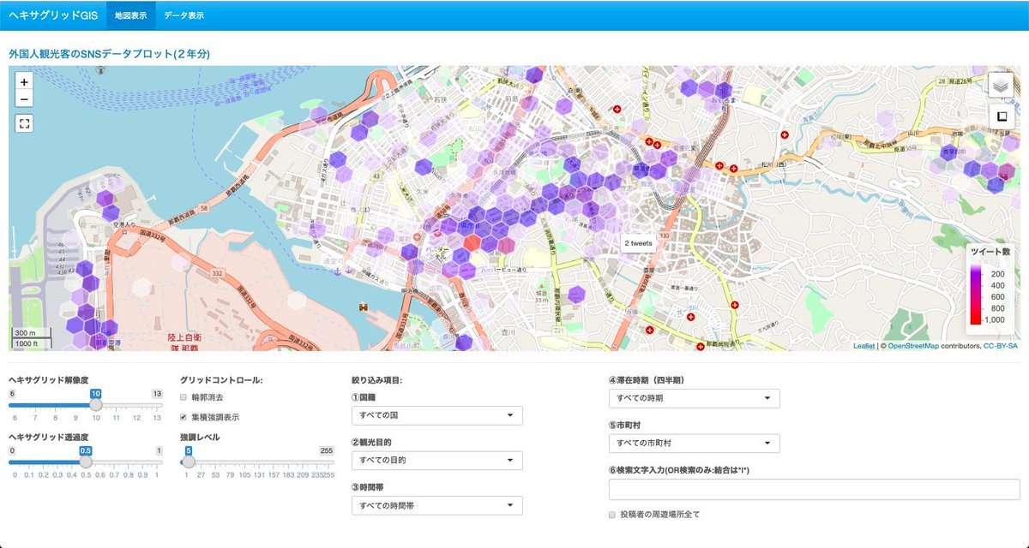Open the ①国籍 dropdown
This screenshot has height=548, width=1029.
click(436, 415)
